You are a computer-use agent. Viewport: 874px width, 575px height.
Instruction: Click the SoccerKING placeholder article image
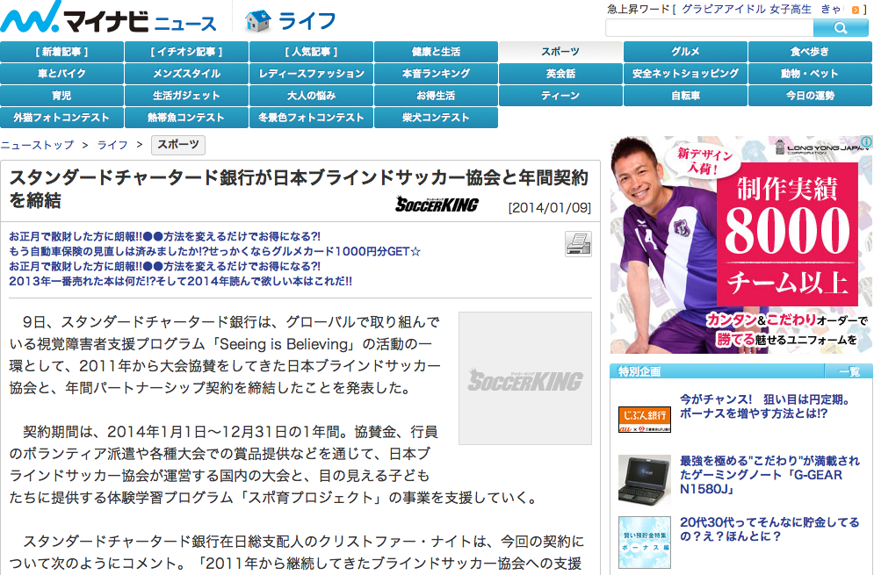[x=525, y=378]
